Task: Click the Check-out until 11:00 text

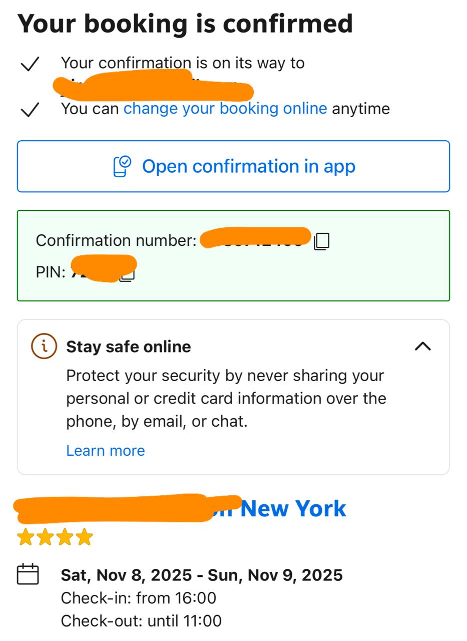Action: (141, 621)
